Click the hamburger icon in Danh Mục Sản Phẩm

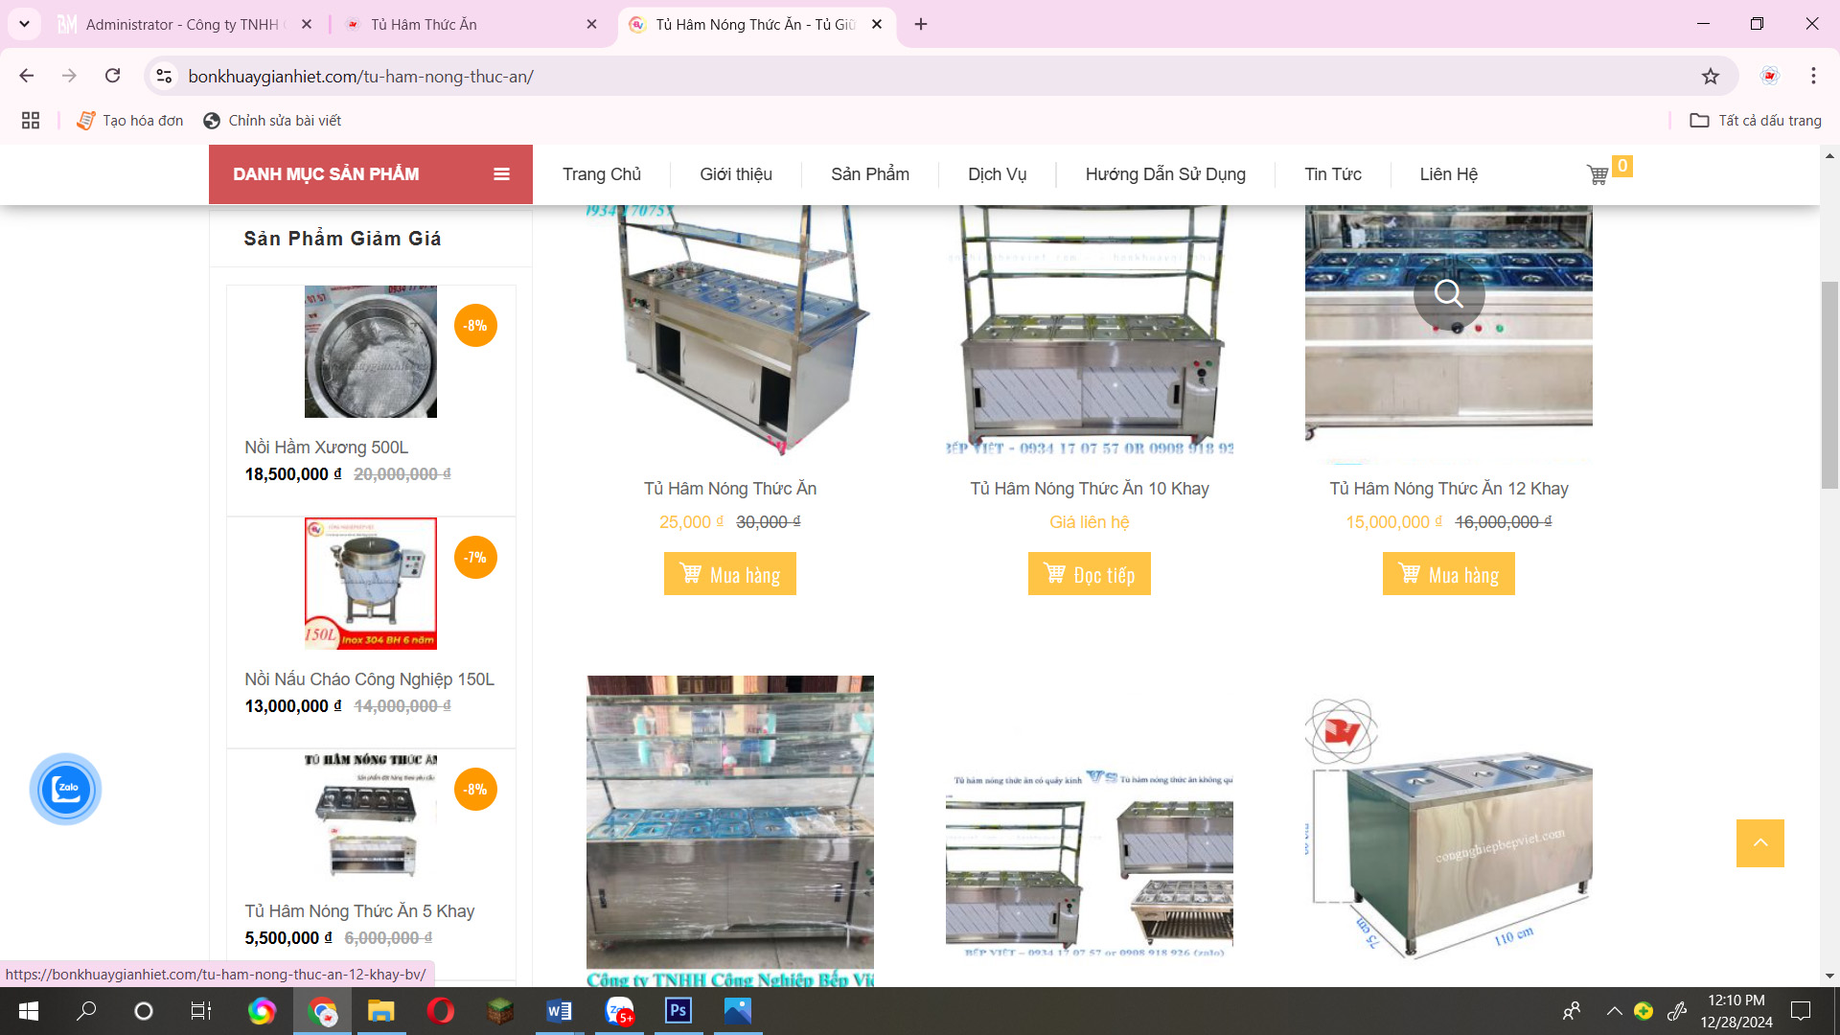tap(501, 174)
